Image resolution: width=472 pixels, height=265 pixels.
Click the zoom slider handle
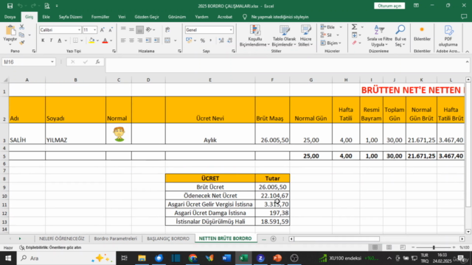coord(434,247)
